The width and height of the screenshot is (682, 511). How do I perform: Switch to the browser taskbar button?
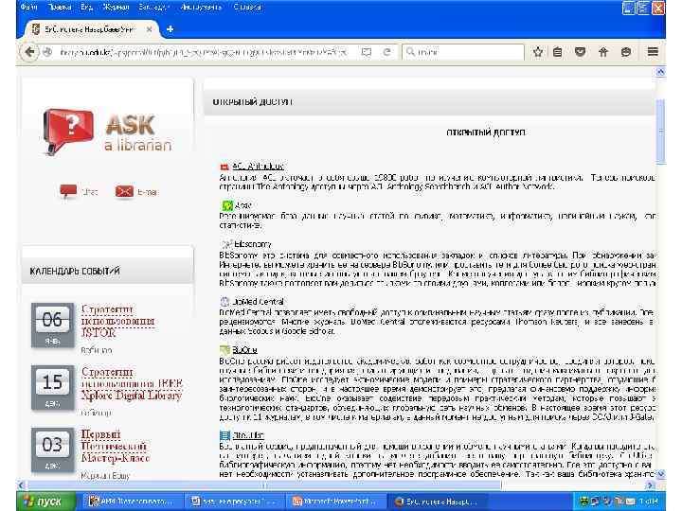[x=437, y=502]
